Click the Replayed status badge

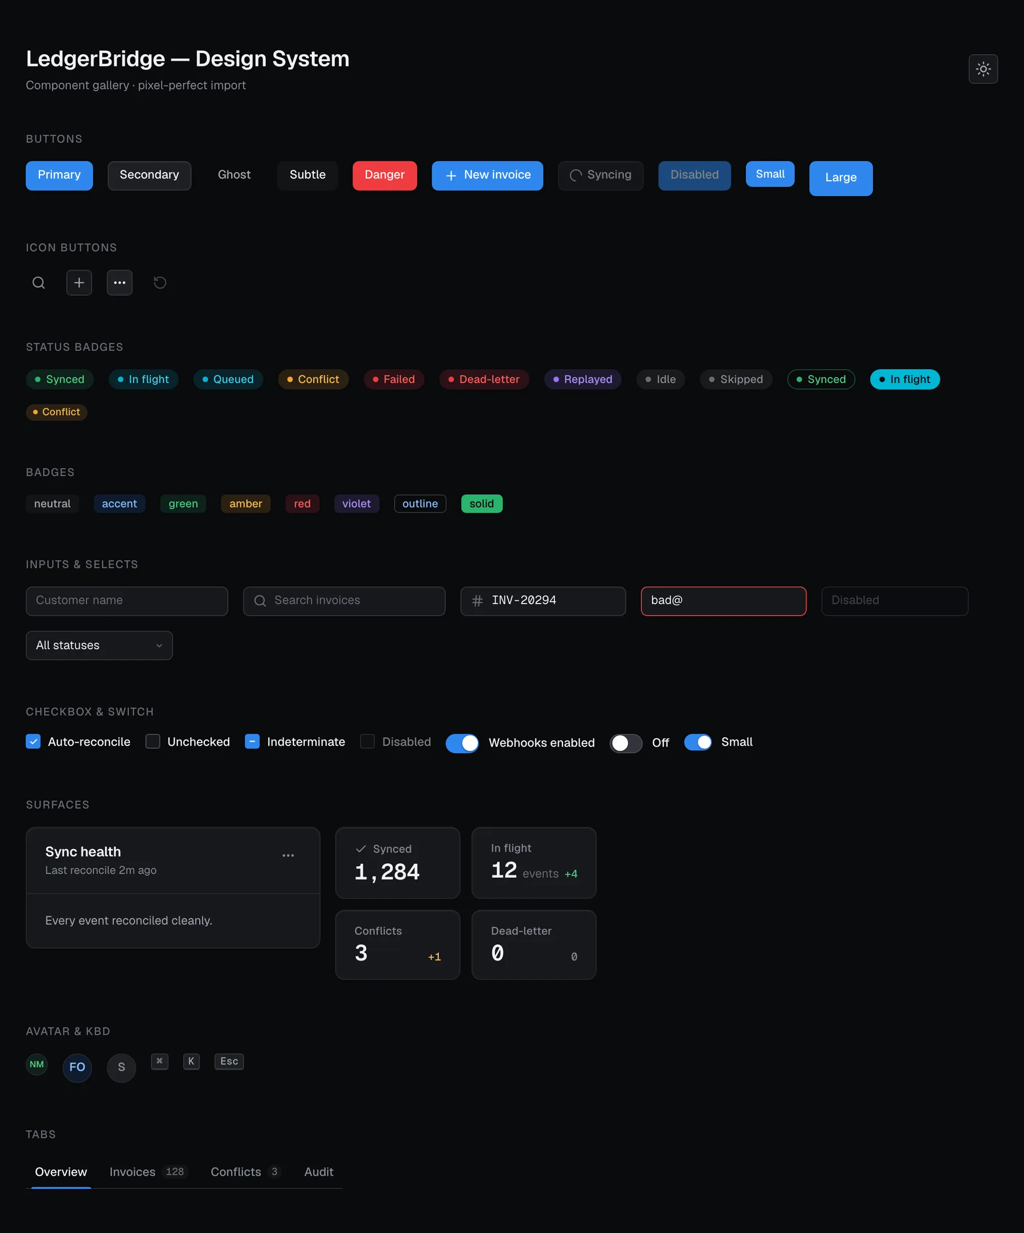coord(583,379)
